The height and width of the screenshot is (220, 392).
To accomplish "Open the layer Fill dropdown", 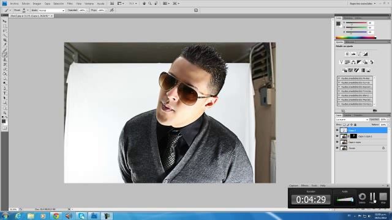I will click(388, 125).
